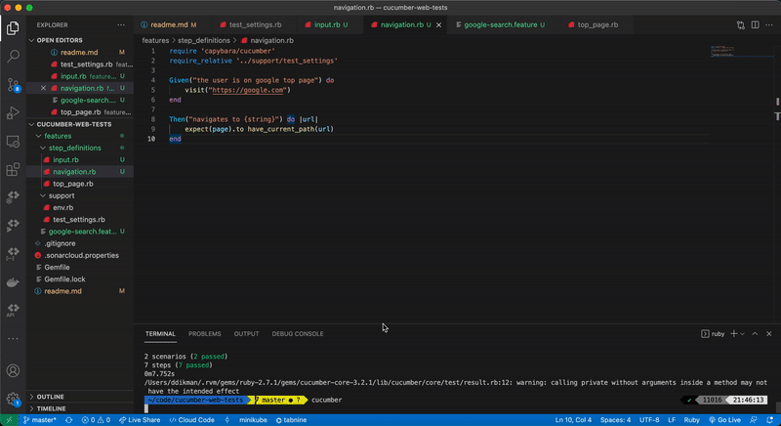Click LF end of line sequence
This screenshot has width=781, height=426.
point(672,420)
